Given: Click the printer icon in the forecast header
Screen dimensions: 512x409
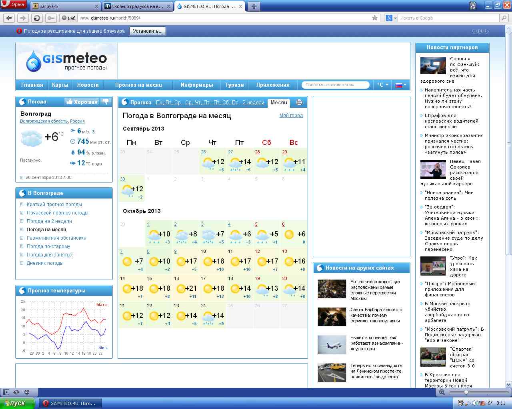Looking at the screenshot, I should click(x=299, y=102).
